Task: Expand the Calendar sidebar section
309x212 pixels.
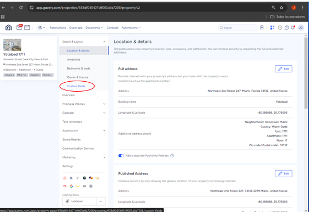Action: 104,113
